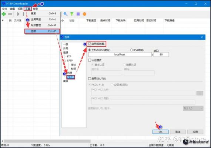Click the authentication password field
The width and height of the screenshot is (211, 148).
(x=139, y=73)
